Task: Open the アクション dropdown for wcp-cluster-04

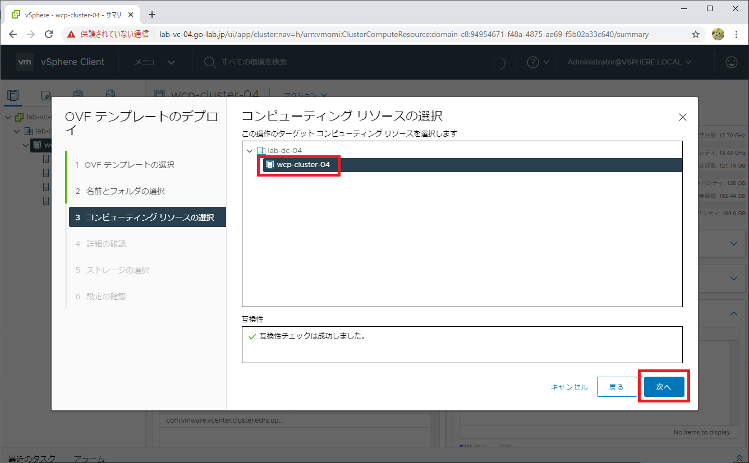Action: coord(306,96)
